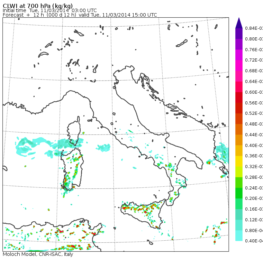Pick the yellow segment between 0.32E-03 and 0.36E-03
This screenshot has height=259, width=263.
(239, 161)
